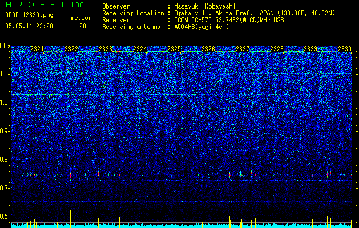
Task: Click the 1.1 frequency axis label
Action: [5, 74]
